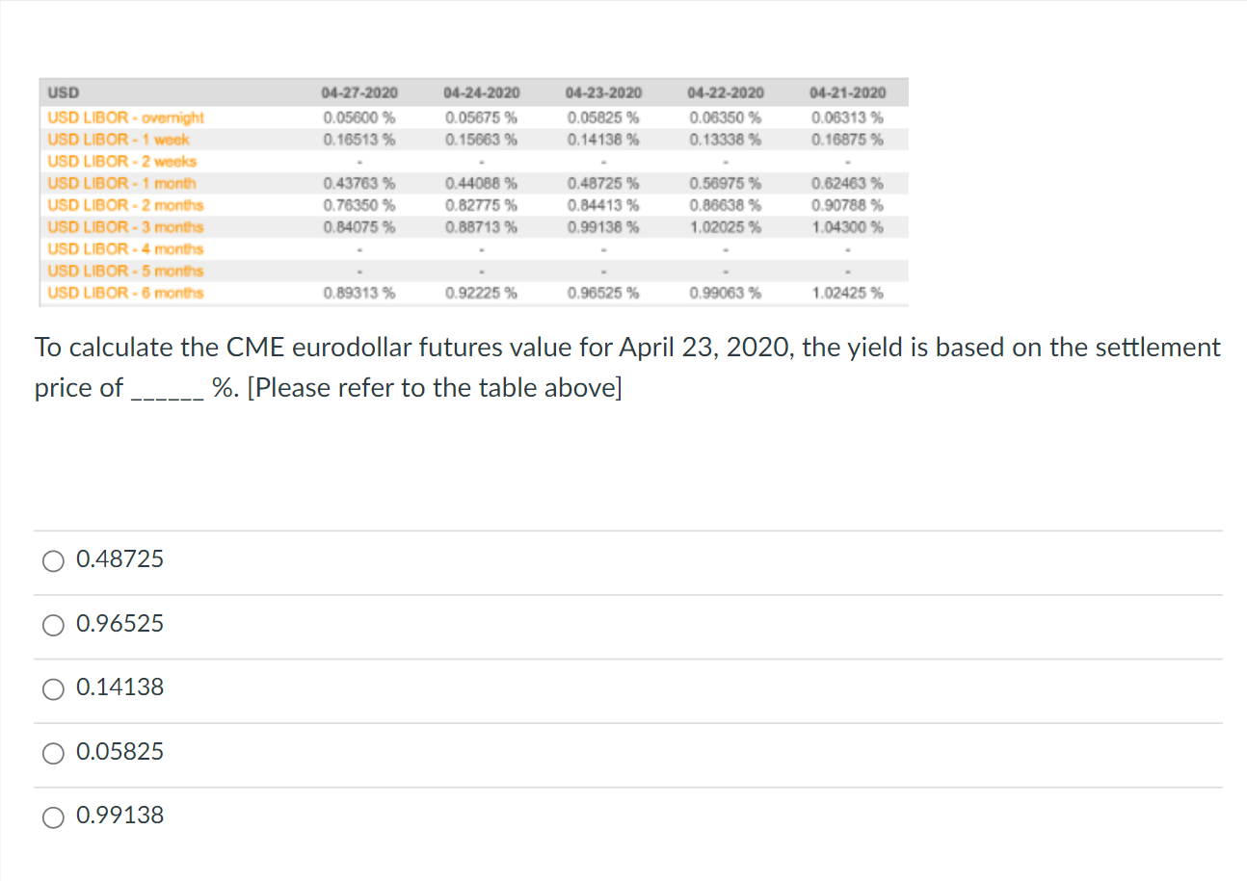Open the USD LIBOR - 2 weeks link
The width and height of the screenshot is (1247, 881).
click(x=121, y=162)
